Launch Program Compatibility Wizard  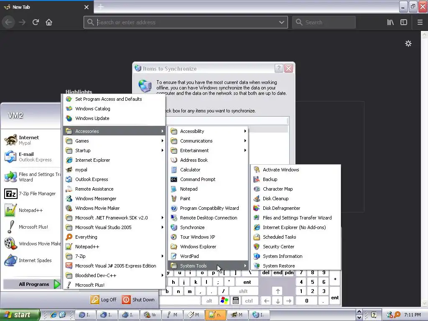coord(208,208)
